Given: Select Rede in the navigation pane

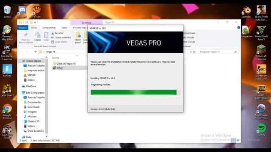Looking at the screenshot, I should point(27,137).
